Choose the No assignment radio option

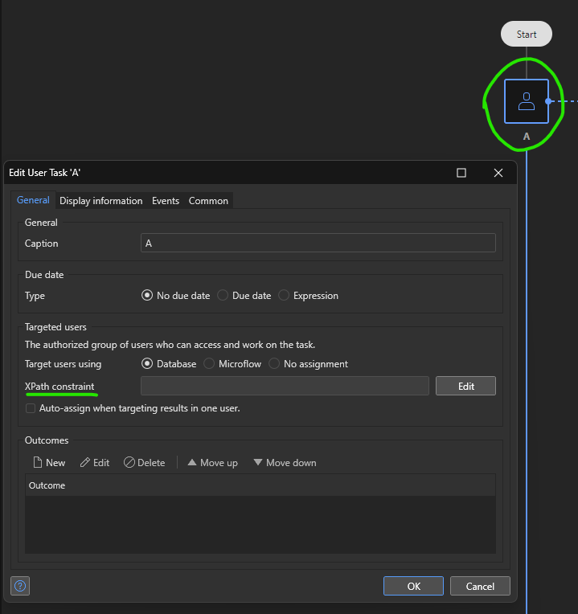(274, 364)
